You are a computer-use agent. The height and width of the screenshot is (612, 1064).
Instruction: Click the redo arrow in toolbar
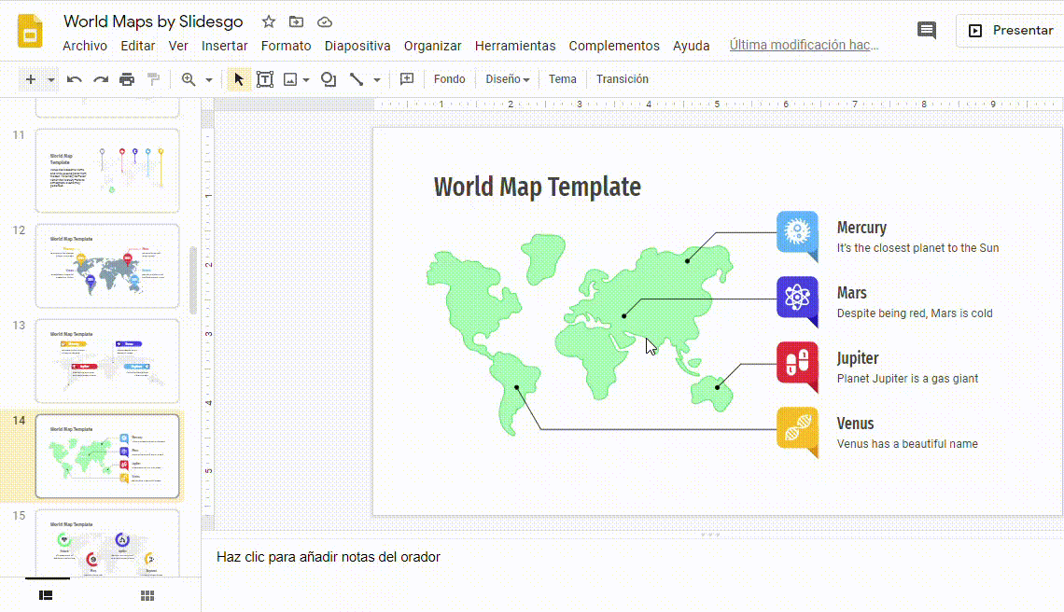101,79
